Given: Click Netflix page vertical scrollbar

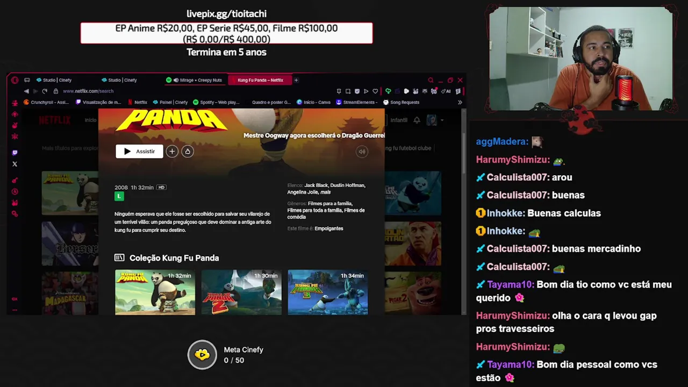Looking at the screenshot, I should (464, 153).
